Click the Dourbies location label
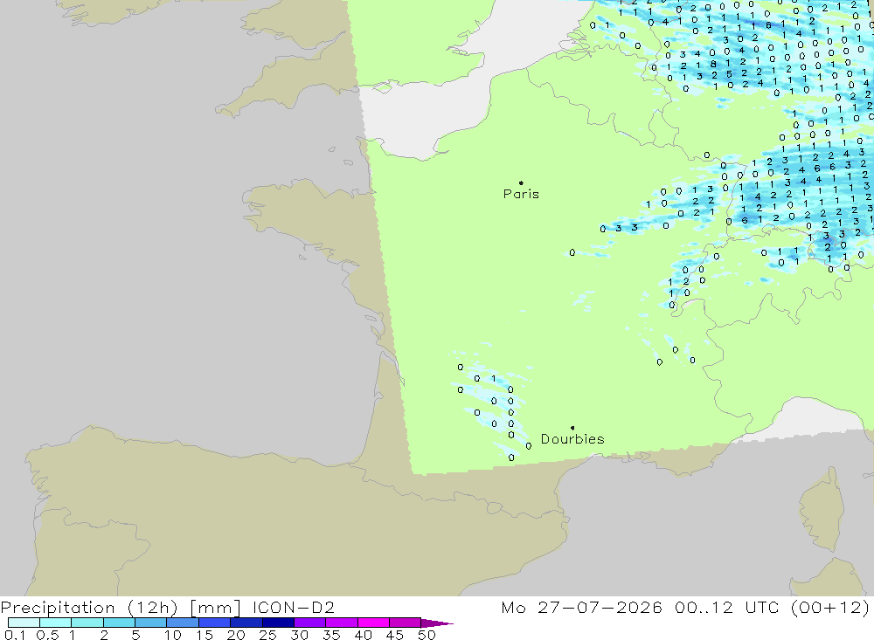Screen dimensions: 874x640 [x=572, y=439]
